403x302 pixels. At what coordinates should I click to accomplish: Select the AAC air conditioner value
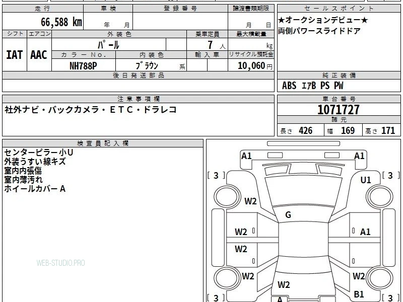pos(39,55)
